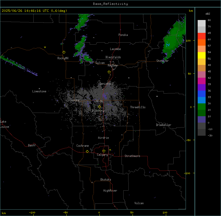Select the Drumheller label
This screenshot has height=216, width=221.
click(x=164, y=125)
